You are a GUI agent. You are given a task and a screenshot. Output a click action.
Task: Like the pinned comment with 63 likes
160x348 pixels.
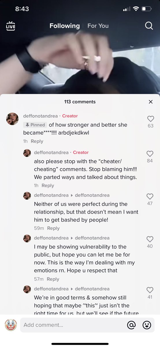pos(150,119)
